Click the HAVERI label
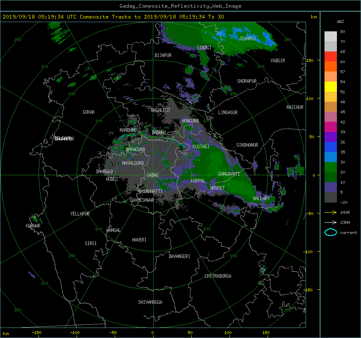The height and width of the screenshot is (338, 361). tap(139, 240)
